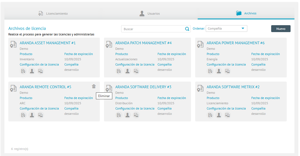300x156 pixels.
Task: Select 'Energía' product text
Action: tap(212, 59)
